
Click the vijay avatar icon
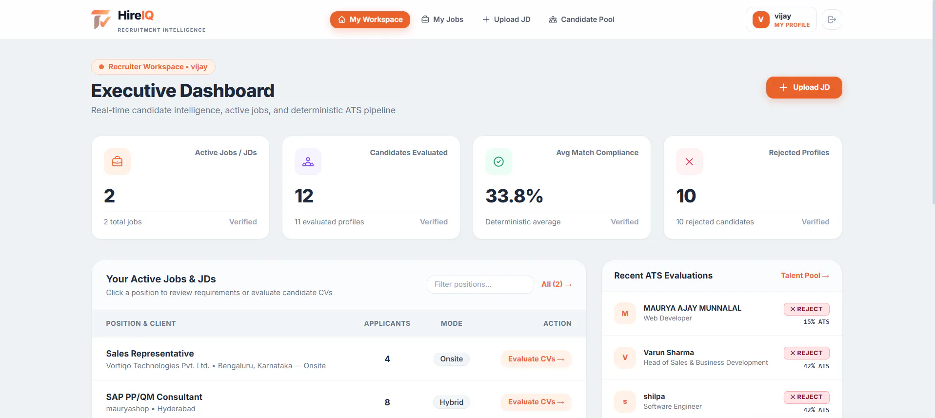pos(761,20)
